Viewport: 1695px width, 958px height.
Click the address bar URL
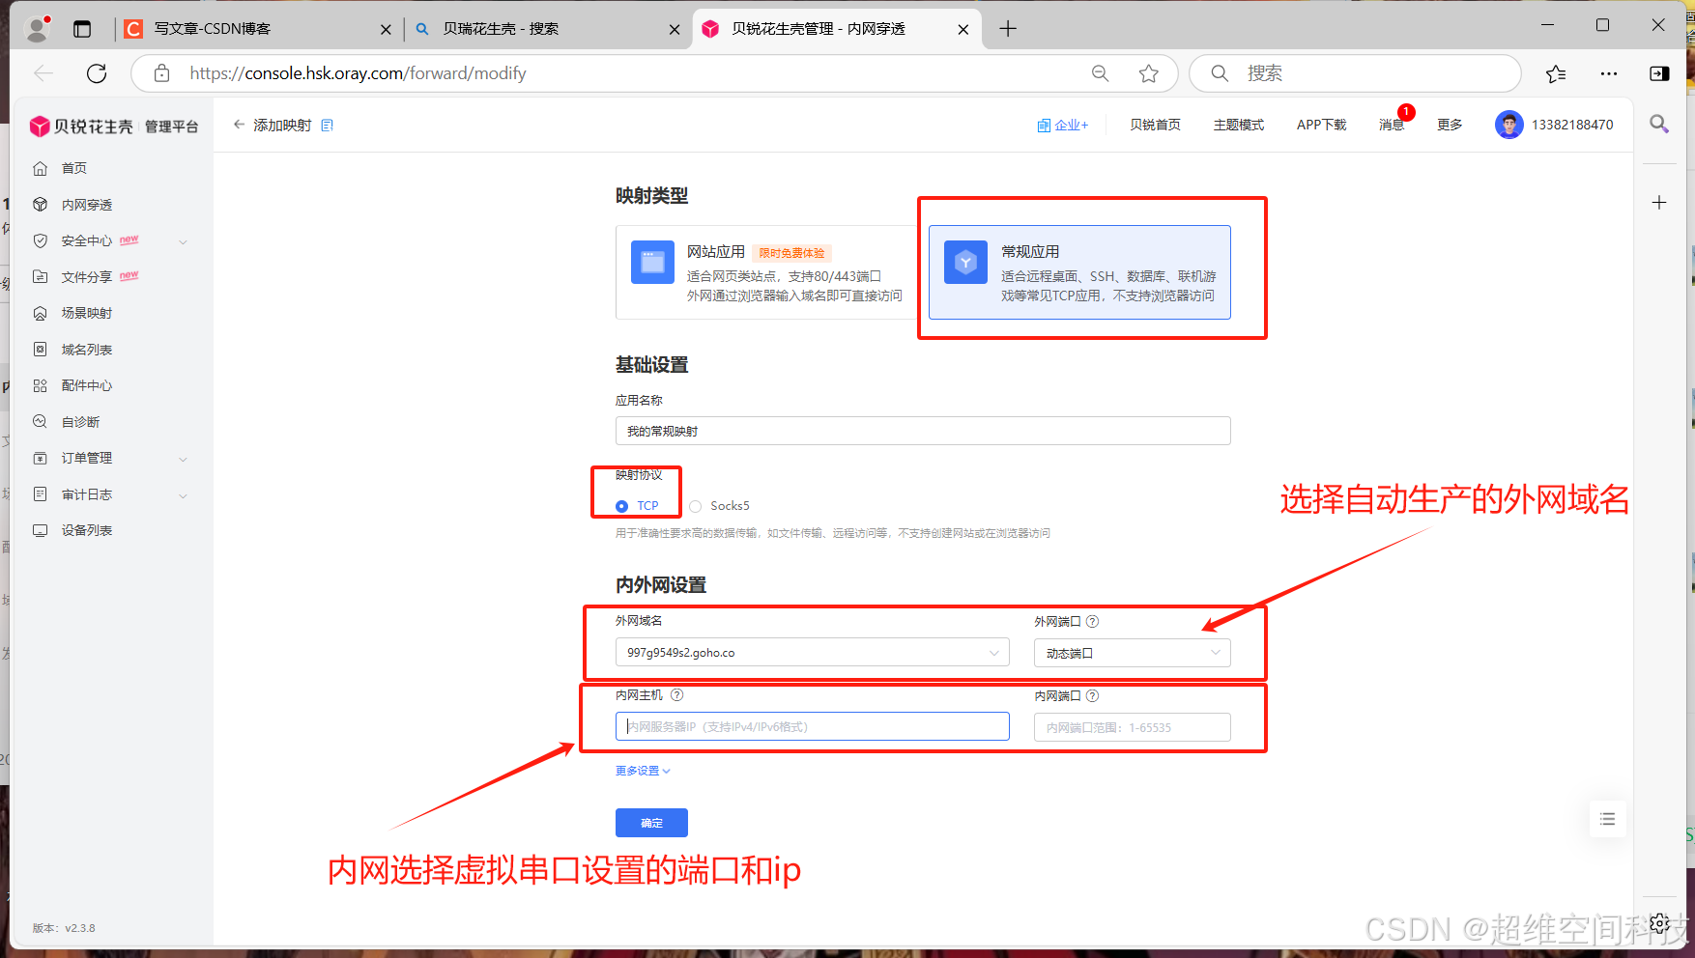pos(358,73)
